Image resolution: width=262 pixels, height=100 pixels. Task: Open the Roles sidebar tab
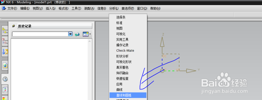tap(5, 90)
